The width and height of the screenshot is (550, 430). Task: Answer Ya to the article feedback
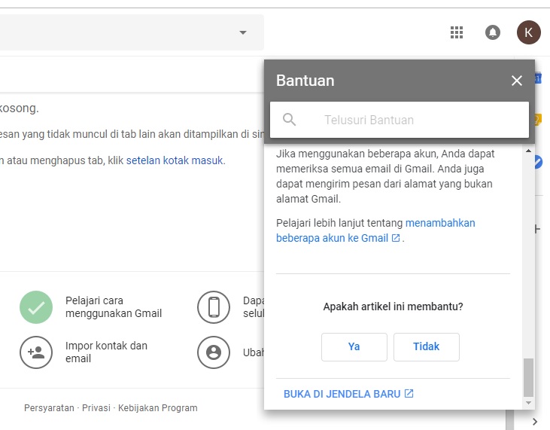click(x=354, y=347)
